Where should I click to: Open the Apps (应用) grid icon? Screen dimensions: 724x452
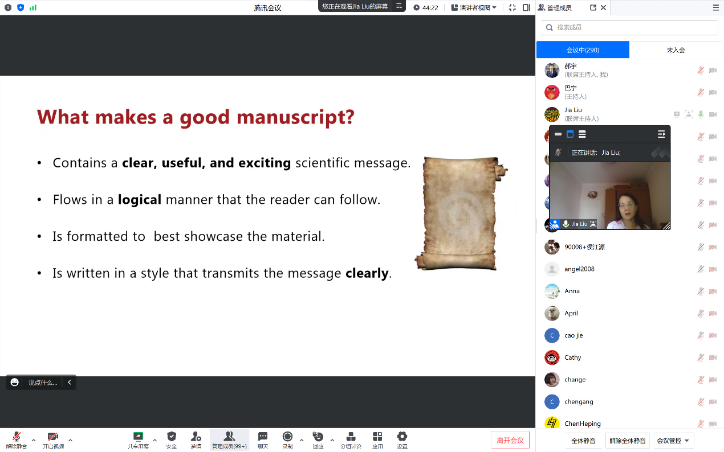377,439
